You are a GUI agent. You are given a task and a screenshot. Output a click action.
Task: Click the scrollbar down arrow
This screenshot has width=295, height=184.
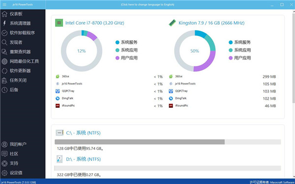294,177
